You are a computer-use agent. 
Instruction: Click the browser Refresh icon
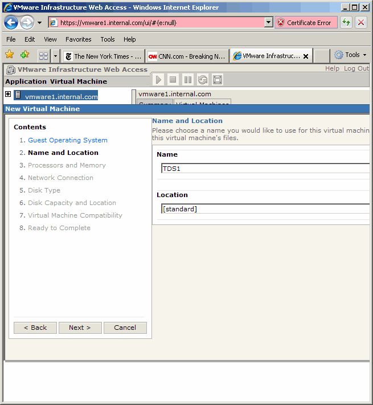coord(346,23)
